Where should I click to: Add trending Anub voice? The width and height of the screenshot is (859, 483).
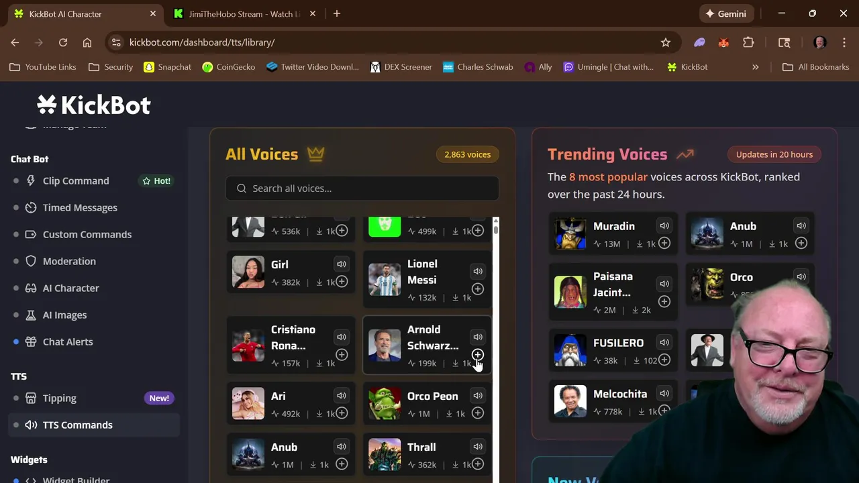[x=801, y=244]
